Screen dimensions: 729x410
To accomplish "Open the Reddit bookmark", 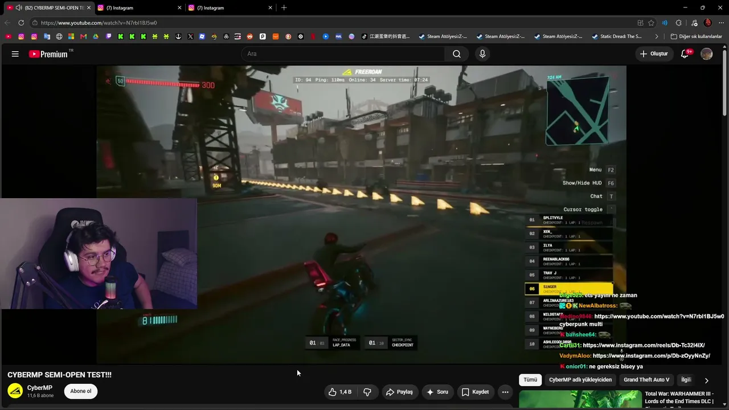I will [249, 36].
